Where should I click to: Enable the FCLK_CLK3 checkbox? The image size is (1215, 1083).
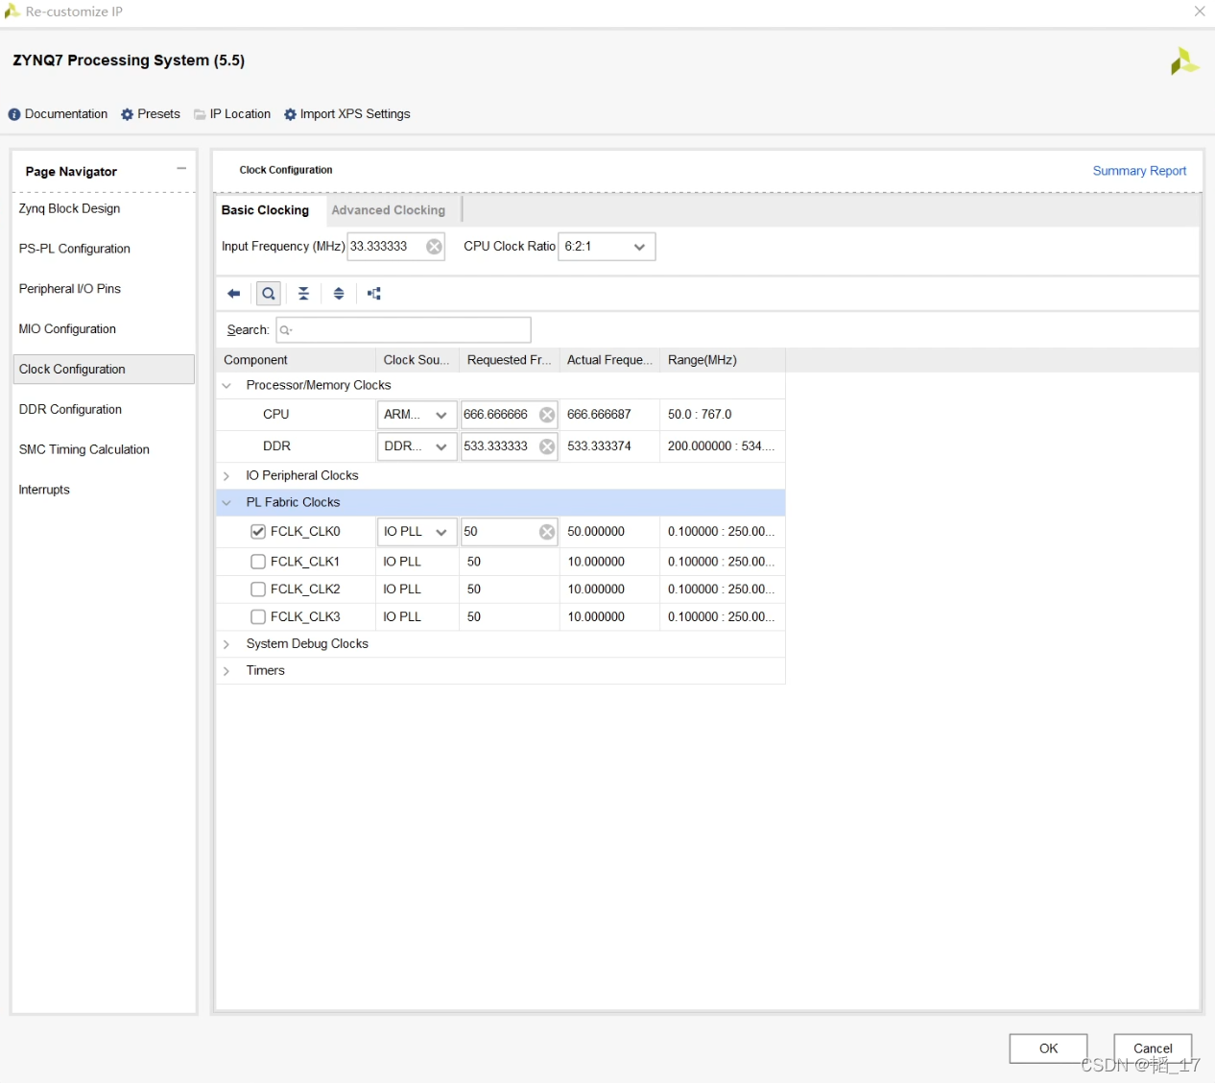258,617
